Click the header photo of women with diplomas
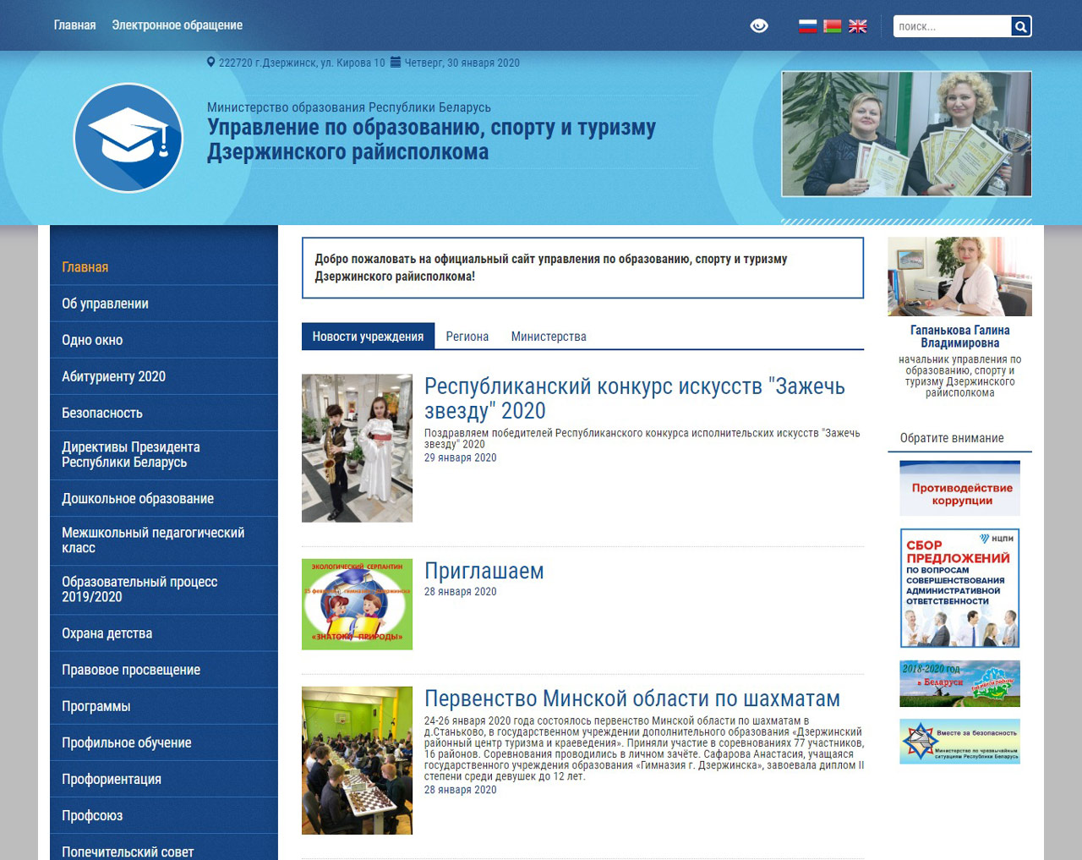The image size is (1082, 860). (906, 134)
